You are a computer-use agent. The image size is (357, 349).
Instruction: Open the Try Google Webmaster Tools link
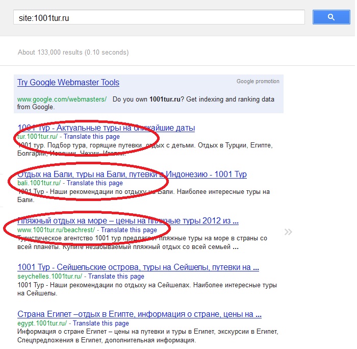pos(68,83)
